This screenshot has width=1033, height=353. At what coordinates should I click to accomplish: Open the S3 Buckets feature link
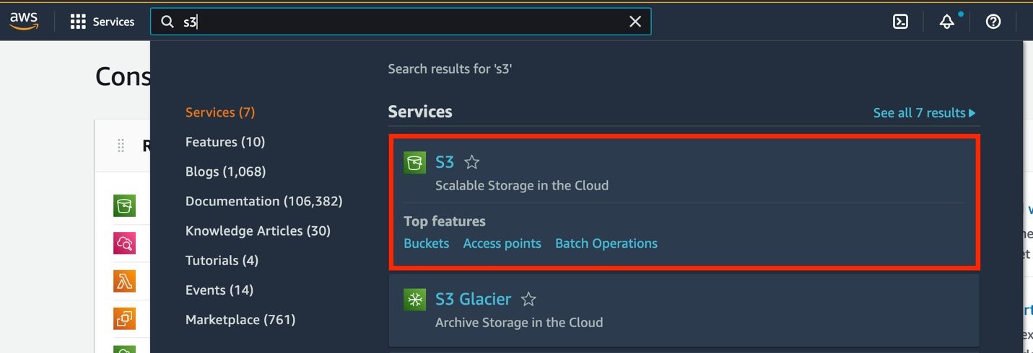click(426, 243)
